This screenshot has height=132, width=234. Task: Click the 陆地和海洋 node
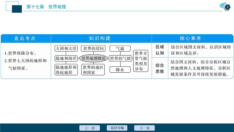(x=66, y=58)
